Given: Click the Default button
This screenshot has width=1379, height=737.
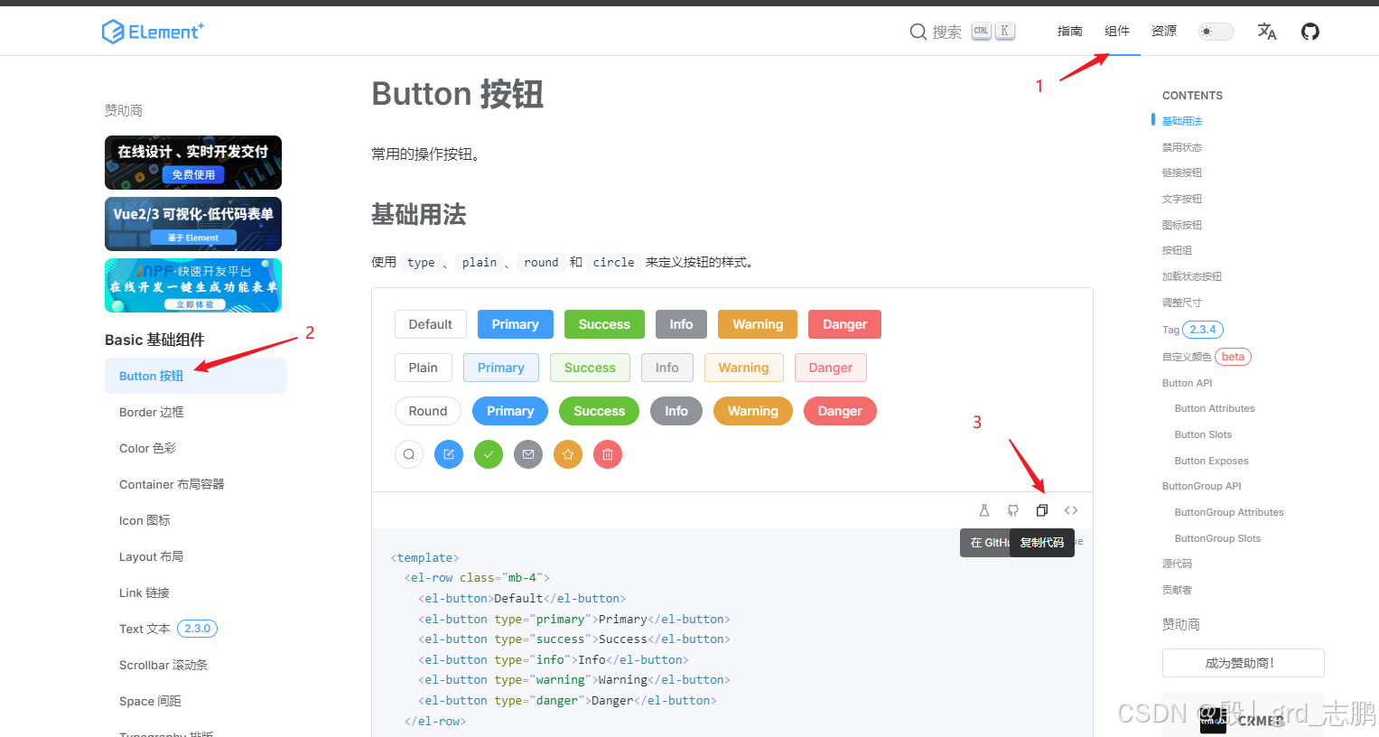Looking at the screenshot, I should click(x=431, y=324).
